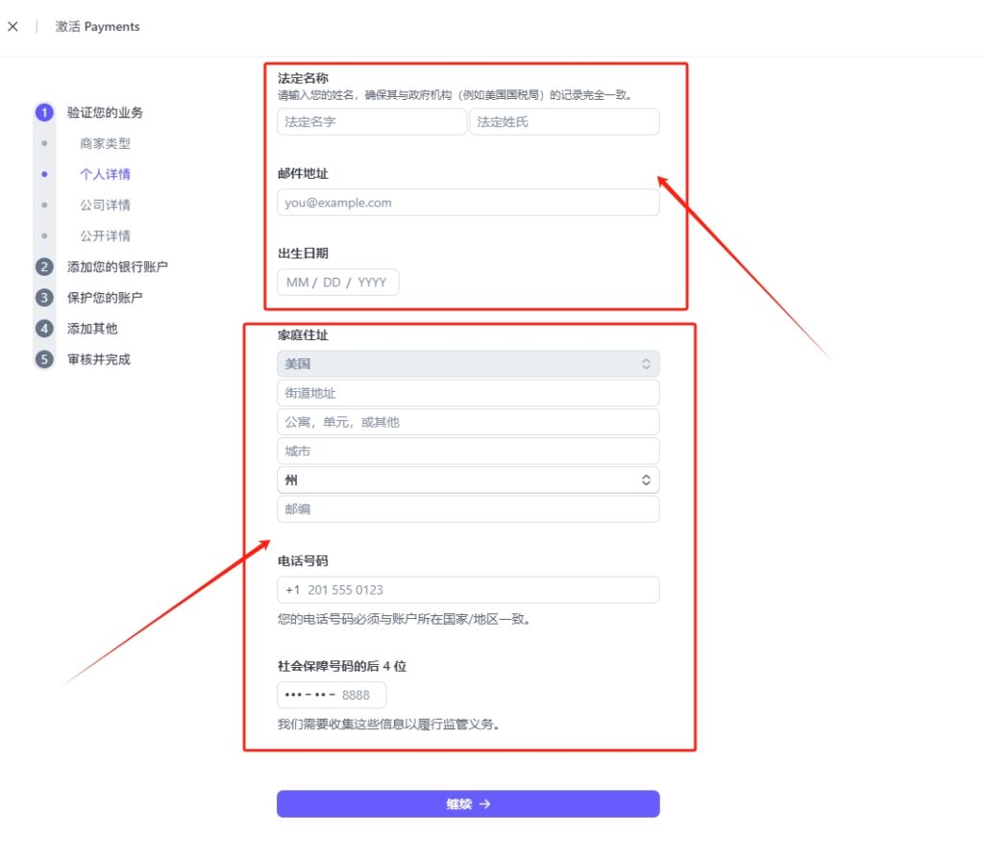Click the step 1 circle icon for 验证您的业务
984x862 pixels.
[x=44, y=112]
